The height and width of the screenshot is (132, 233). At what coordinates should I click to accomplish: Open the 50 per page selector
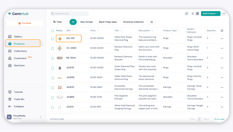tap(219, 119)
